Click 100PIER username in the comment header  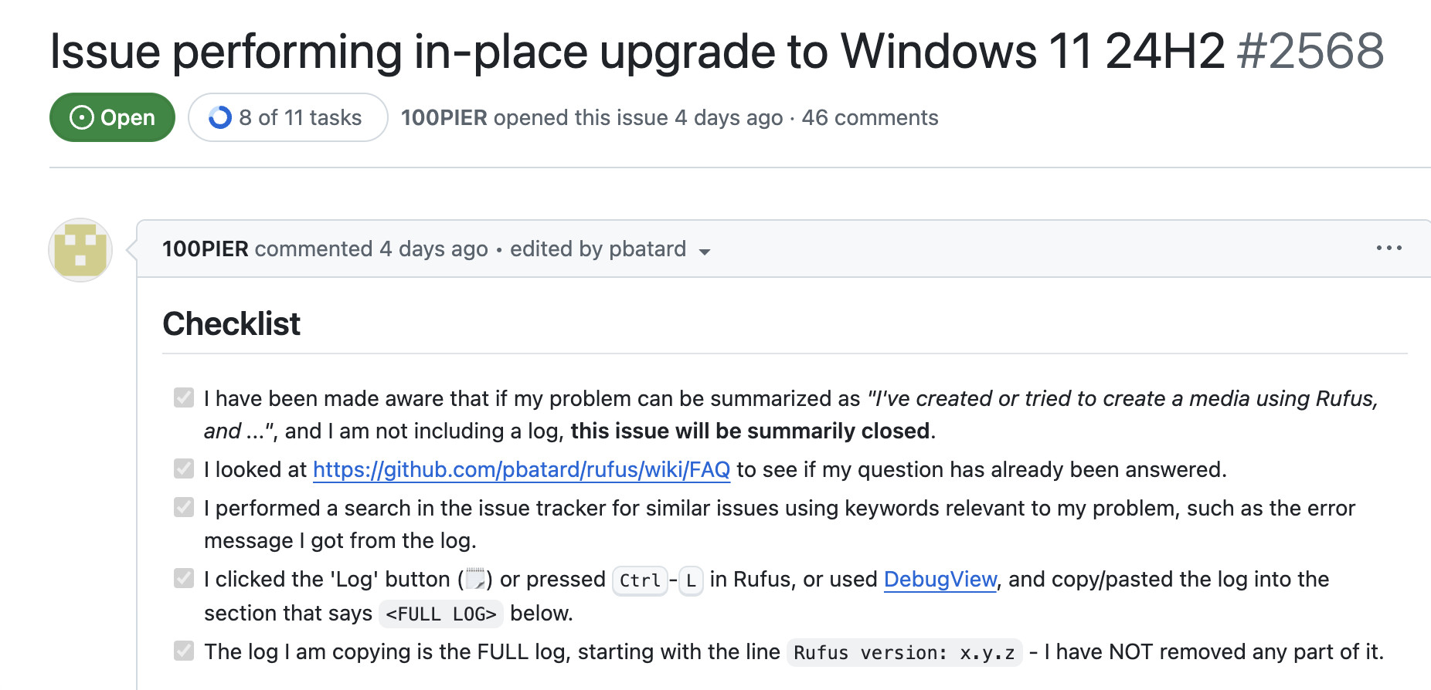tap(205, 249)
